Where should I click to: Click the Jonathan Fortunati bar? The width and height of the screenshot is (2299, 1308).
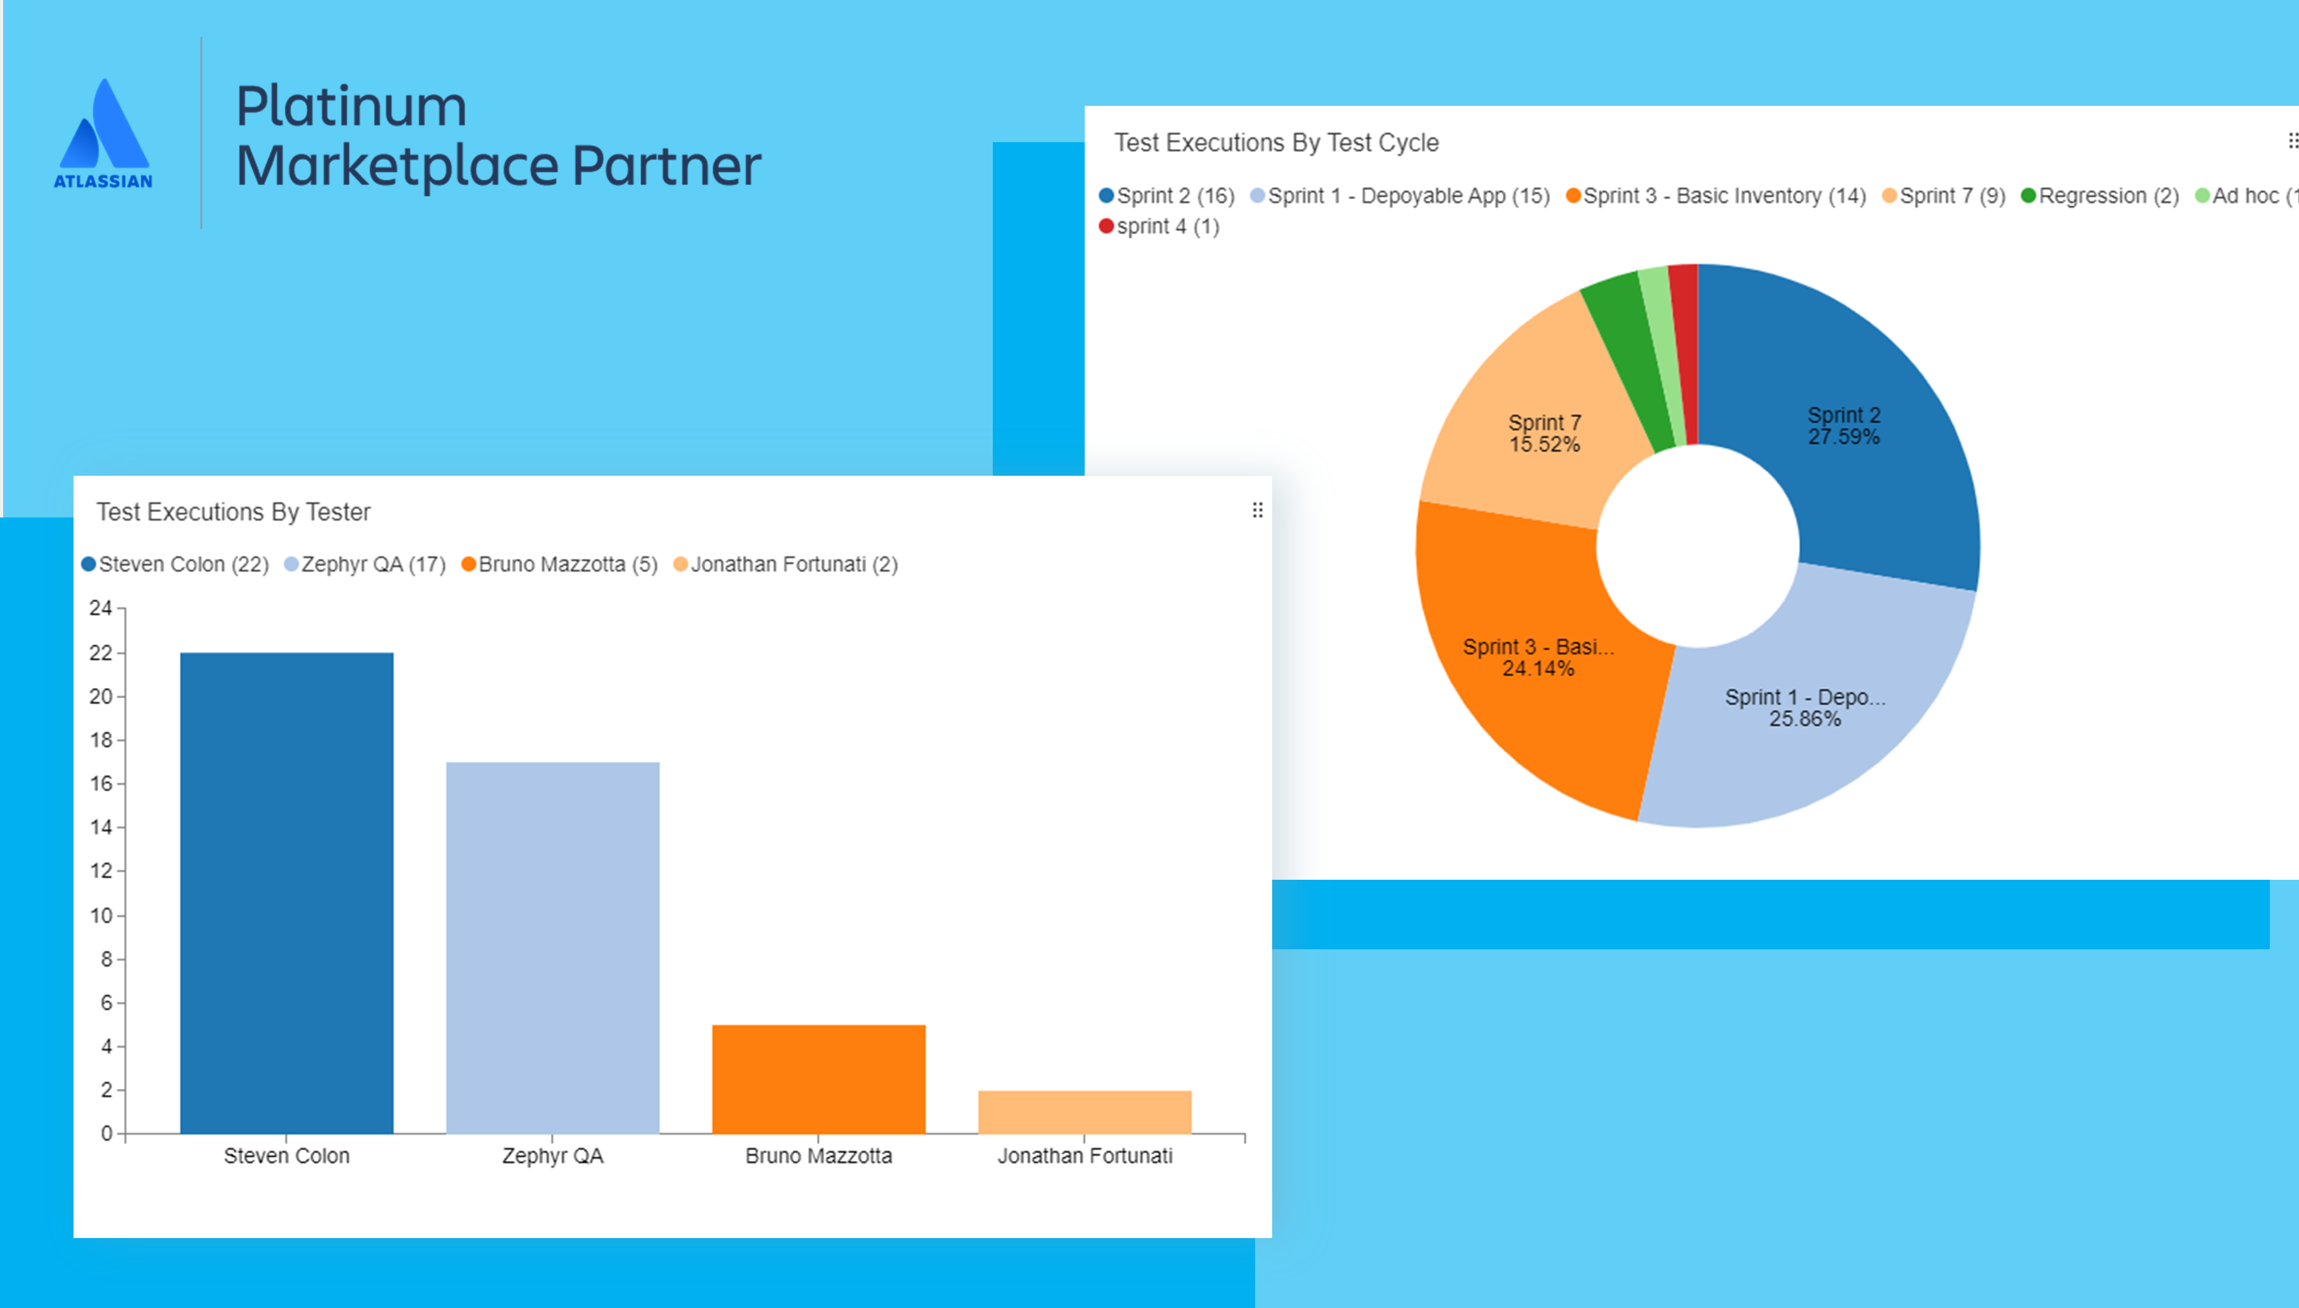1084,1111
